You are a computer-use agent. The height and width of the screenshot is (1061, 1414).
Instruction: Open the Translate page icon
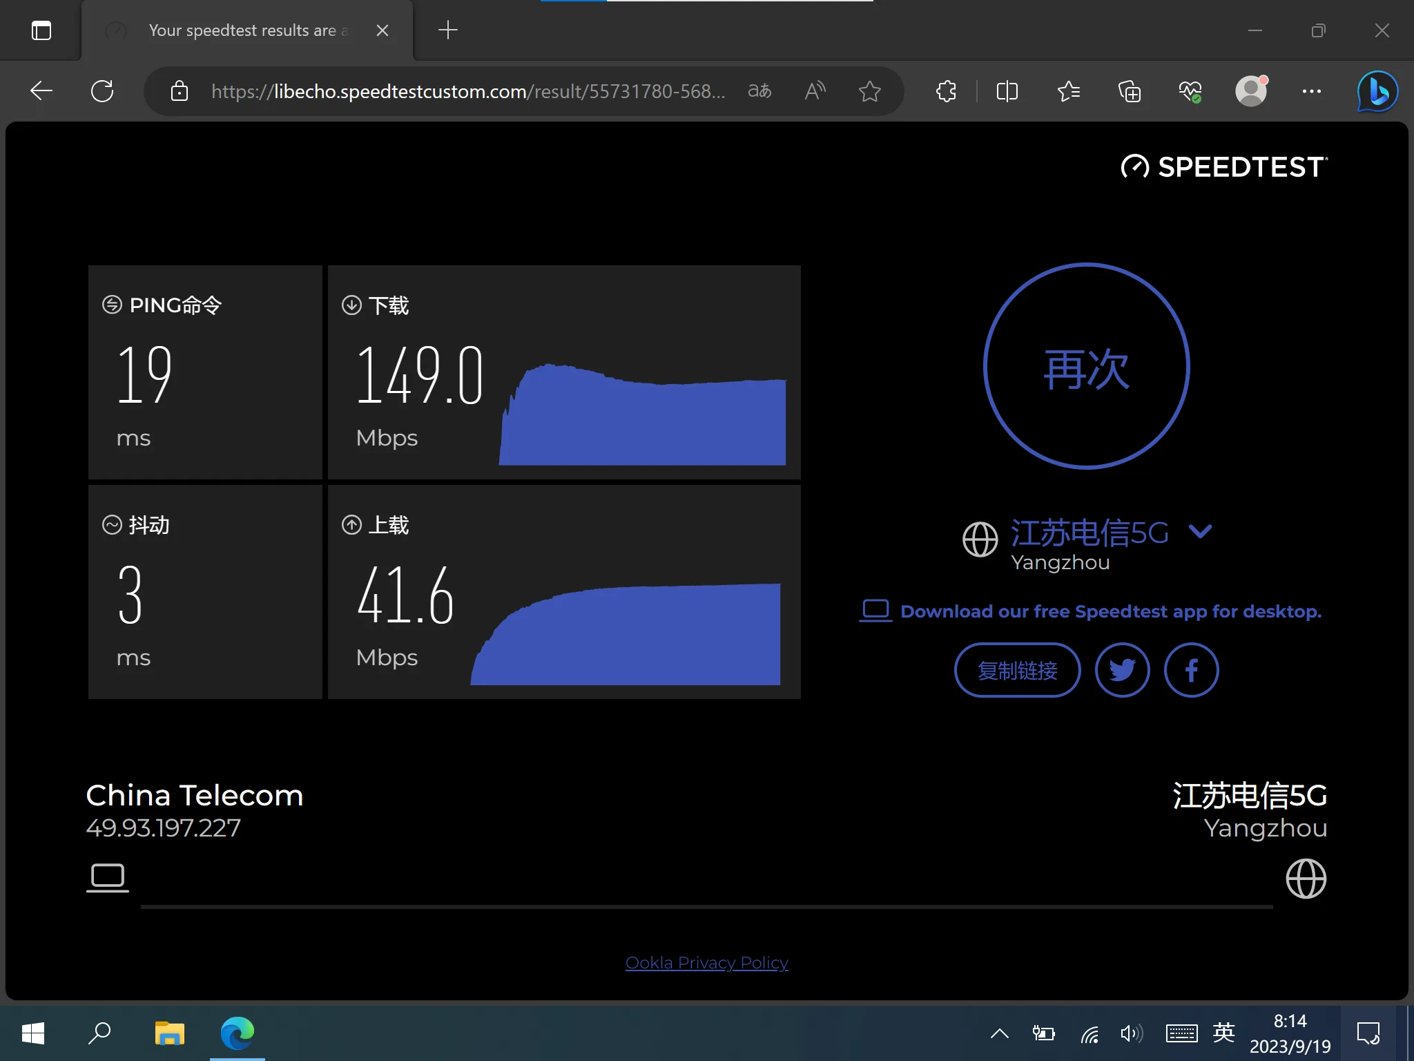[x=759, y=91]
